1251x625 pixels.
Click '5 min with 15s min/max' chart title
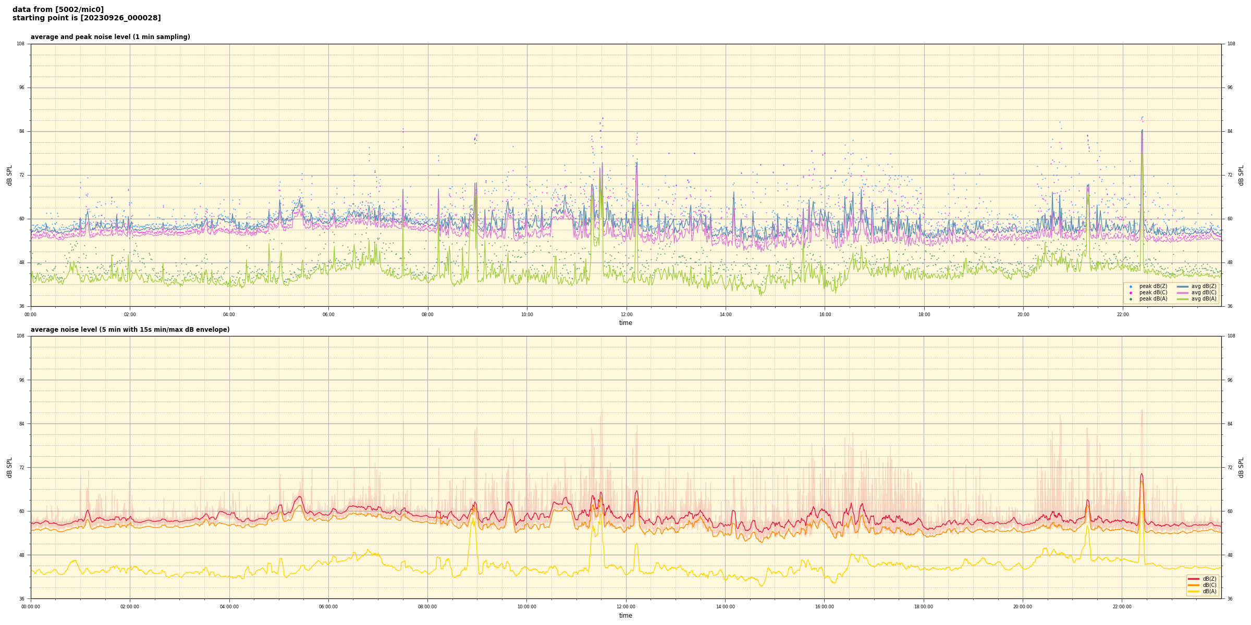click(x=130, y=330)
